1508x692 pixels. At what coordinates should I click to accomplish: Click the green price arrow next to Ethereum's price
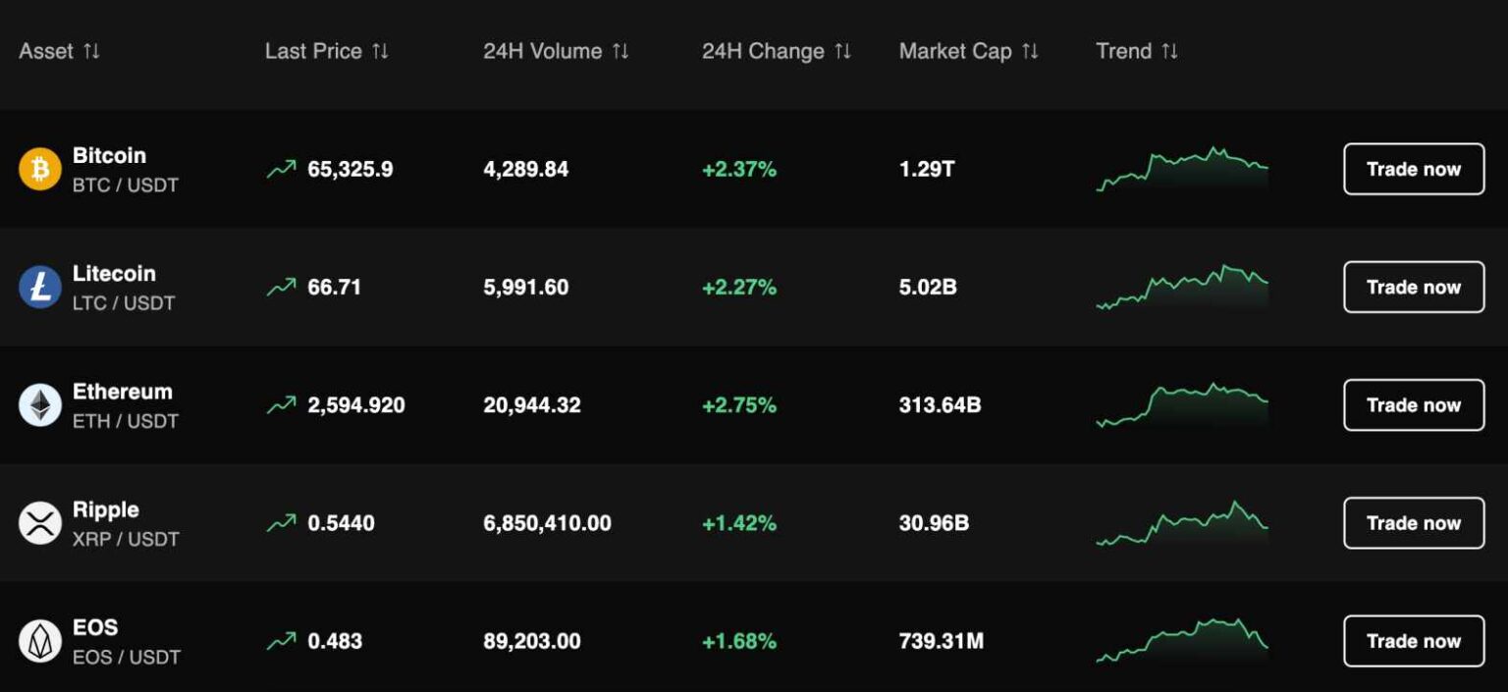(x=281, y=403)
